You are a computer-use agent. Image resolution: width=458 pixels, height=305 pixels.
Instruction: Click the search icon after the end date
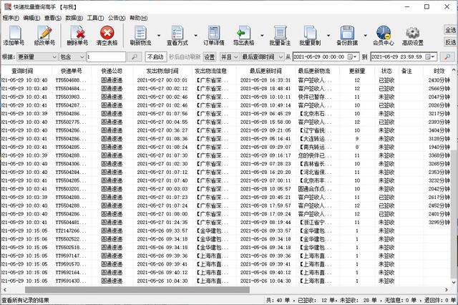click(447, 57)
